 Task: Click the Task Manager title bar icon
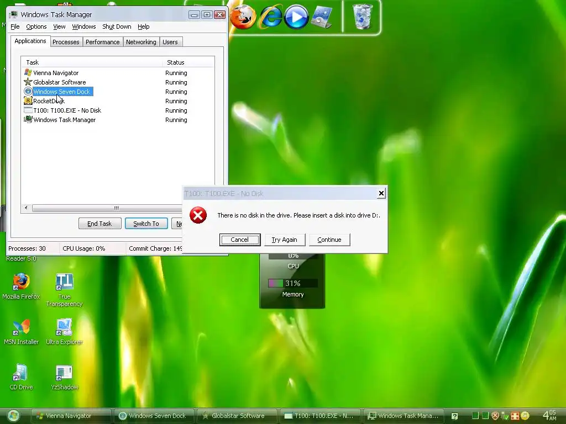coord(13,14)
